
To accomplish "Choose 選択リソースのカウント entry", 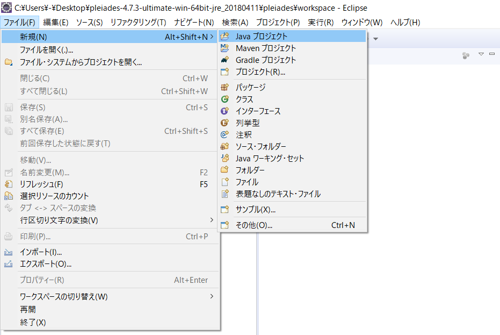I will pyautogui.click(x=110, y=196).
